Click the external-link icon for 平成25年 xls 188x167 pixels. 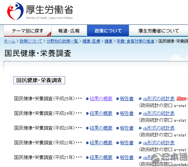pos(140,99)
